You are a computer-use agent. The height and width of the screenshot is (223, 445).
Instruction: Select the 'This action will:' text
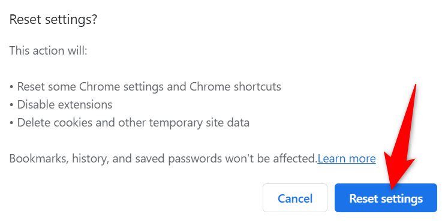[x=48, y=50]
